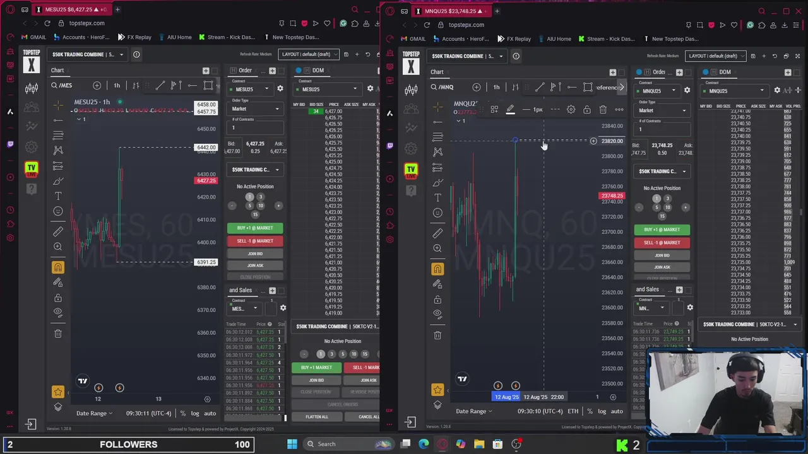Open Windows Start menu

tap(292, 444)
